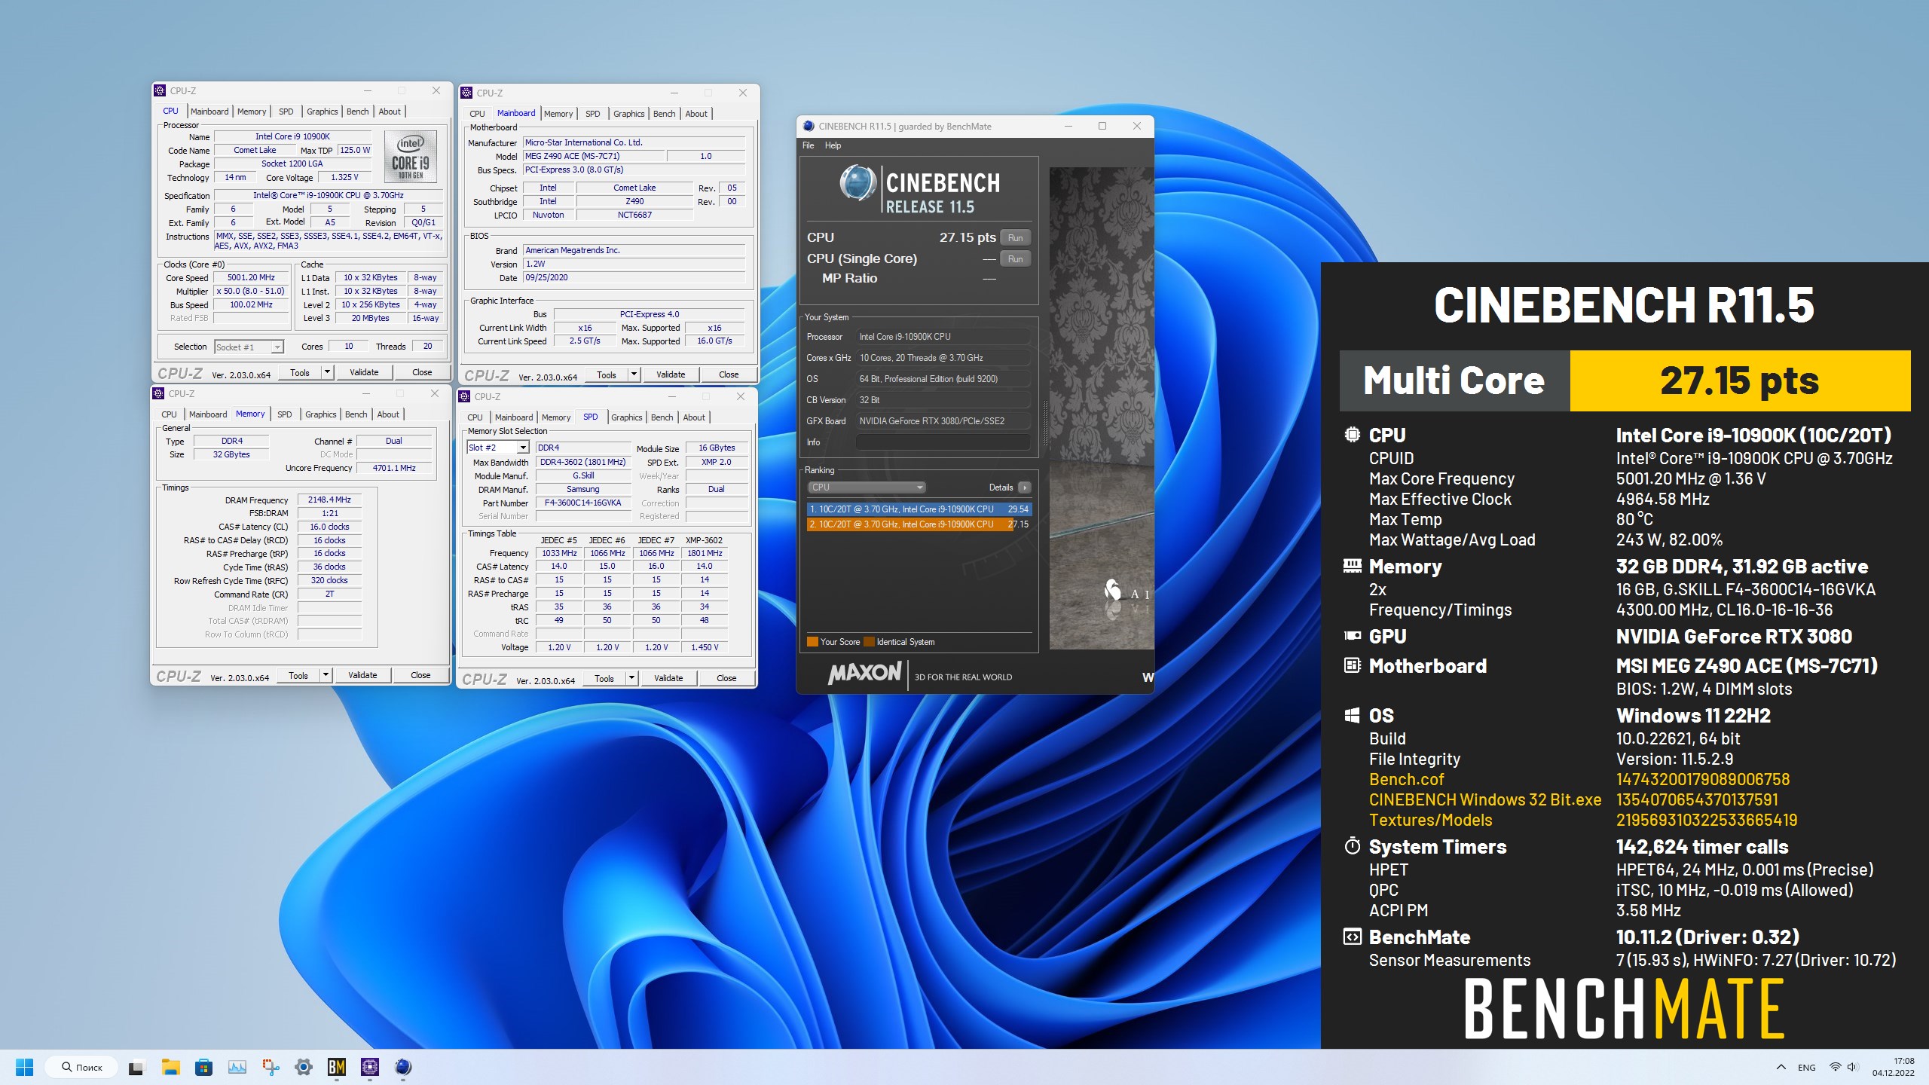The image size is (1929, 1085).
Task: Click the Wi-Fi network tray icon
Action: tap(1836, 1067)
